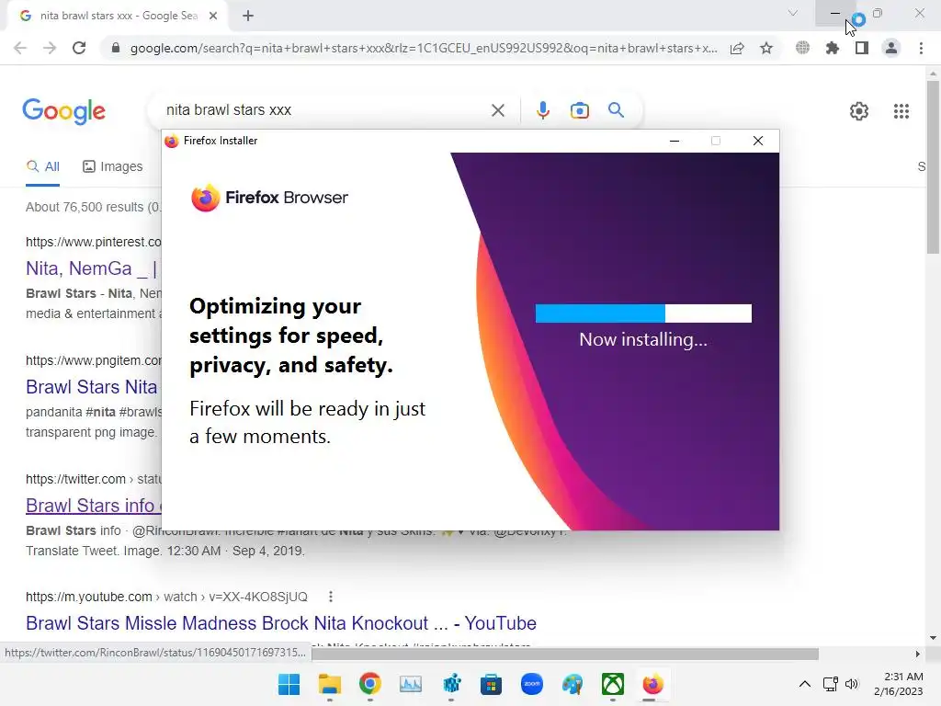Viewport: 941px width, 706px height.
Task: Click the https://m.youtube.com result URL
Action: (166, 597)
